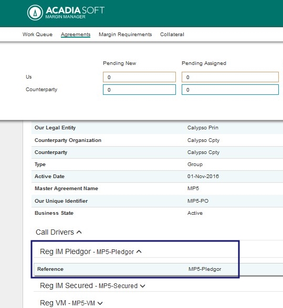Open the Margin Requirements tab
The width and height of the screenshot is (283, 308).
coord(125,35)
